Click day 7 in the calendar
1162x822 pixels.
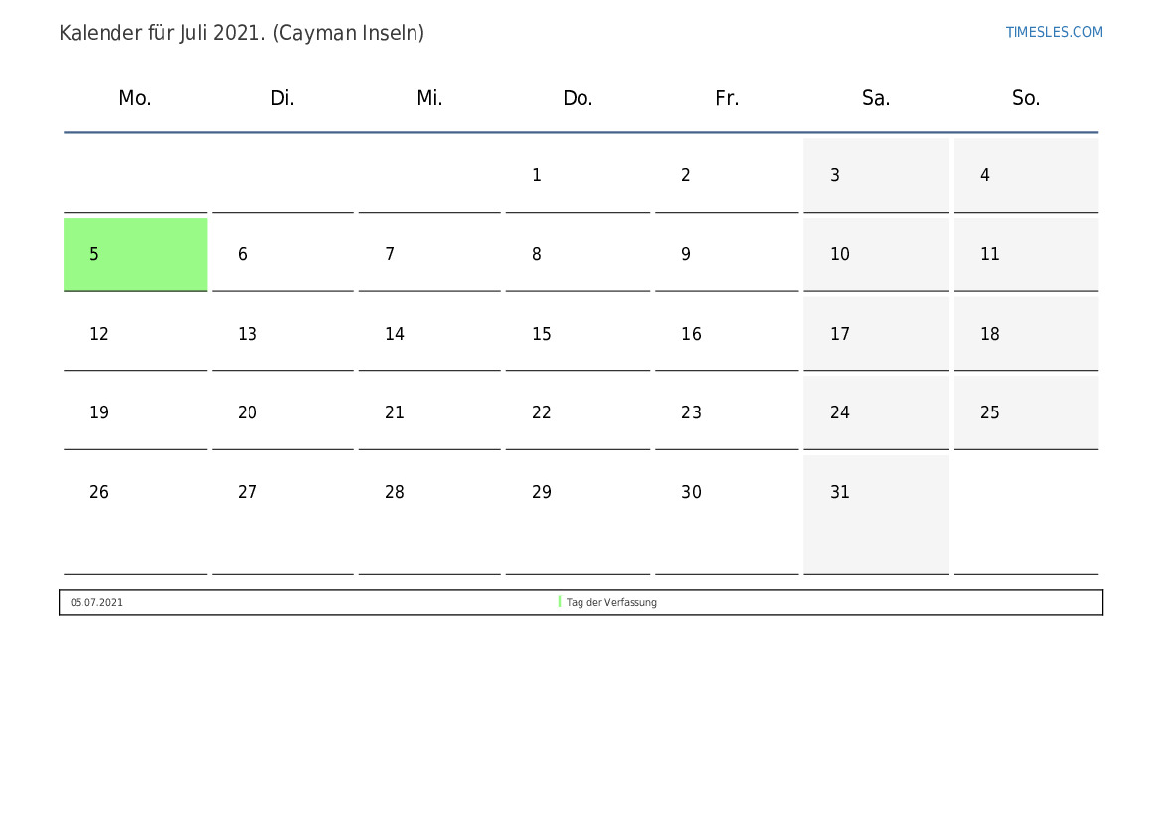pyautogui.click(x=429, y=254)
